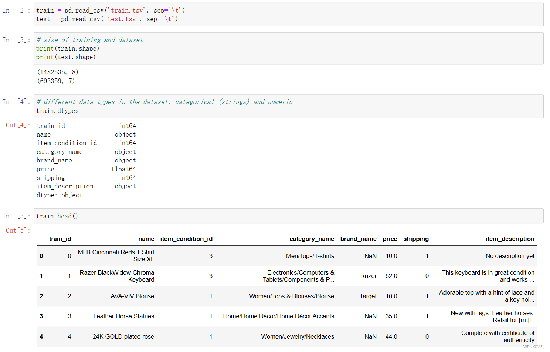The image size is (550, 352).
Task: Click the 'Women/Jewelry/Necklaces' category cell
Action: click(x=298, y=336)
